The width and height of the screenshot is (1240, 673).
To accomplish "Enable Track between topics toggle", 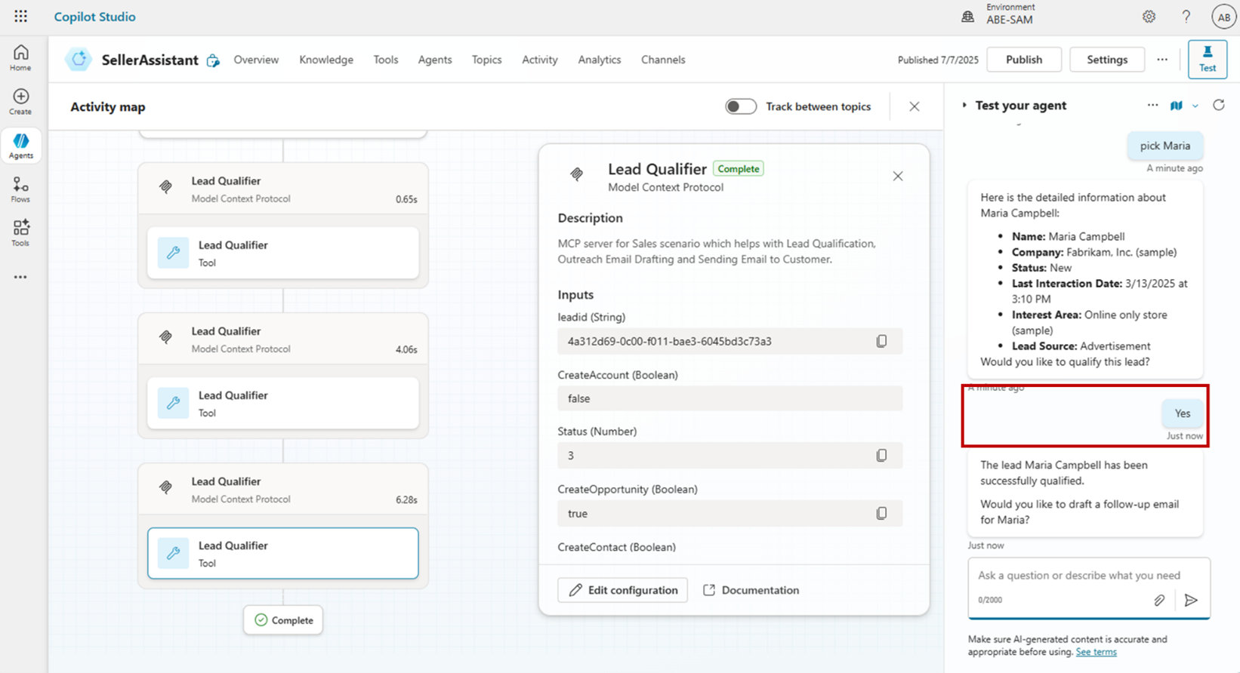I will tap(740, 106).
